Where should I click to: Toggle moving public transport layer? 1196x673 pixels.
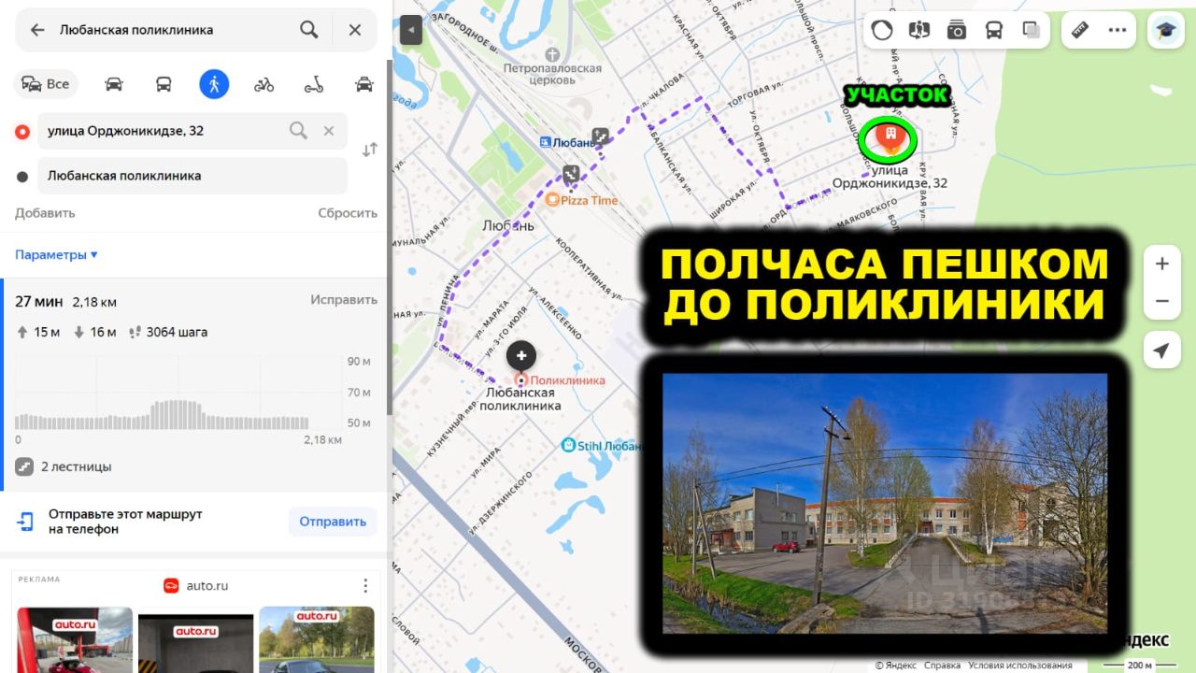pos(994,30)
